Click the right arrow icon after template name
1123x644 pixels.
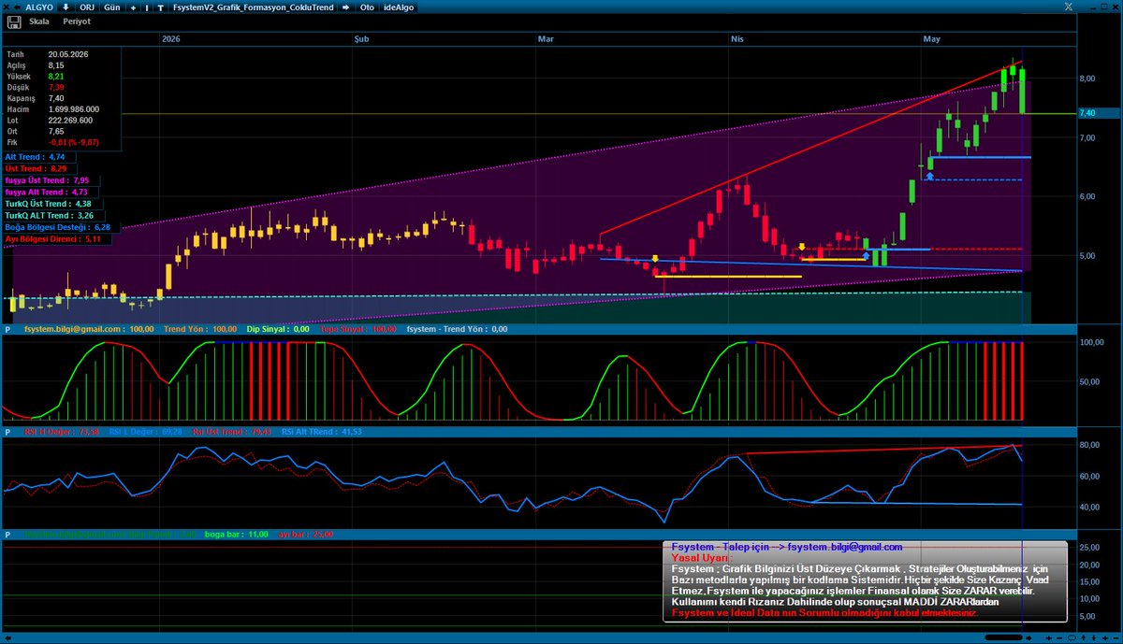(344, 7)
